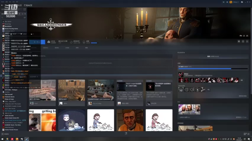Click the view my achievements link
The width and height of the screenshot is (252, 141).
click(x=243, y=96)
